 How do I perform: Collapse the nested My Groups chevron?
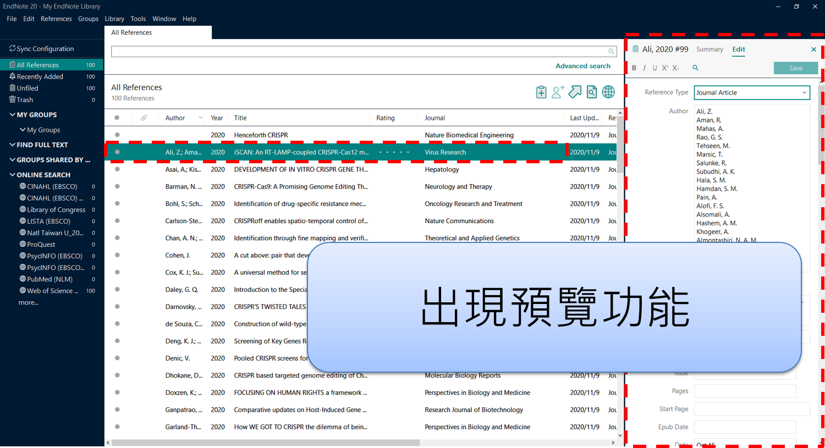click(23, 130)
